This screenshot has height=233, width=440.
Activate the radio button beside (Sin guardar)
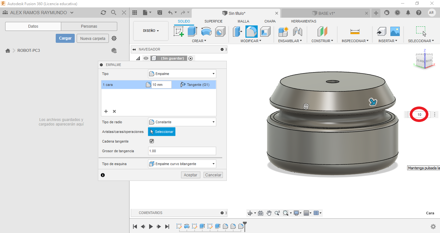[191, 58]
